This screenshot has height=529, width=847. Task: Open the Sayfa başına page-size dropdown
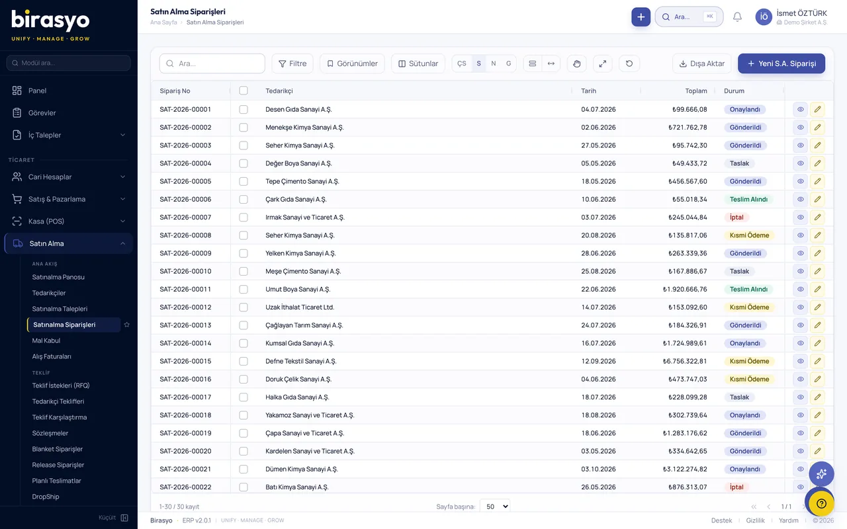tap(495, 506)
